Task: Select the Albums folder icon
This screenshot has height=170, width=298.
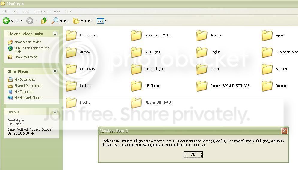Action: (x=202, y=35)
